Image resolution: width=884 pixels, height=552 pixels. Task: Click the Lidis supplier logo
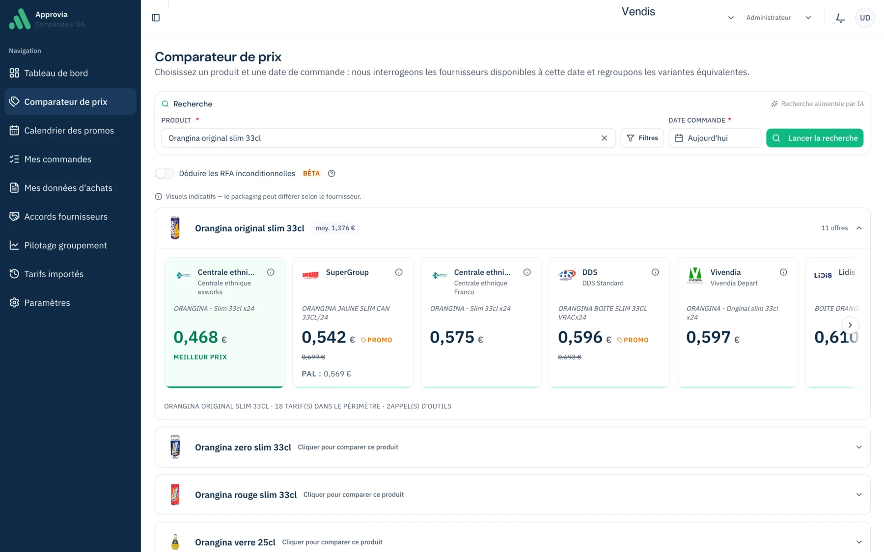click(x=823, y=275)
